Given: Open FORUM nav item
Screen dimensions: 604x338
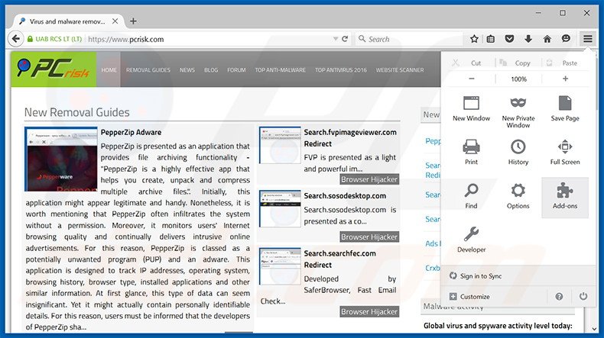Looking at the screenshot, I should coord(236,70).
